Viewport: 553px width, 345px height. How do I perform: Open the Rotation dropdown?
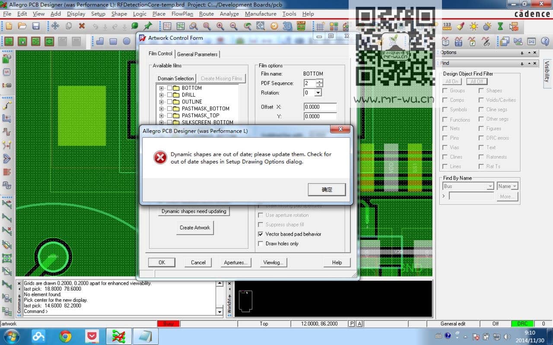318,93
